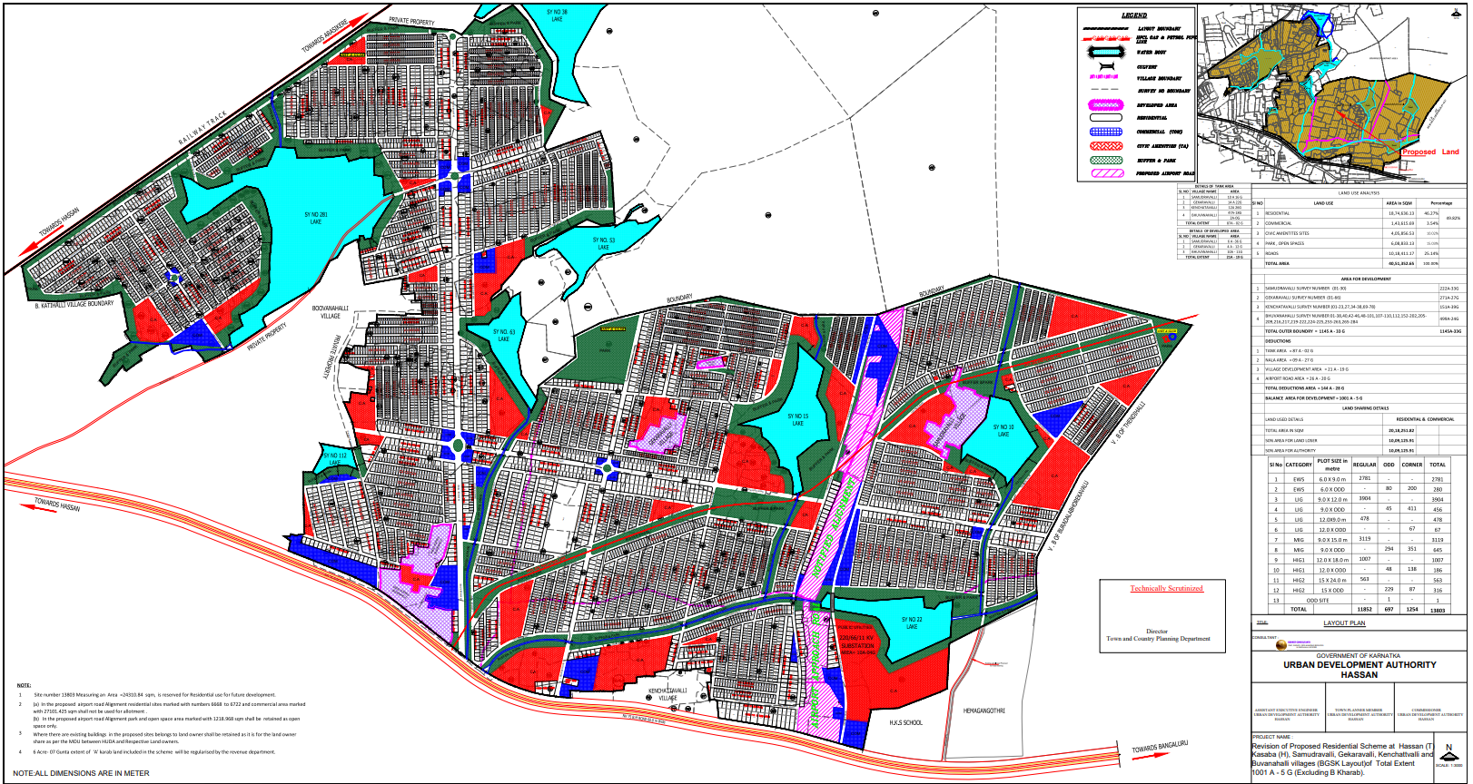Click the TOTAL 13803 cell in plot table

pyautogui.click(x=1438, y=610)
